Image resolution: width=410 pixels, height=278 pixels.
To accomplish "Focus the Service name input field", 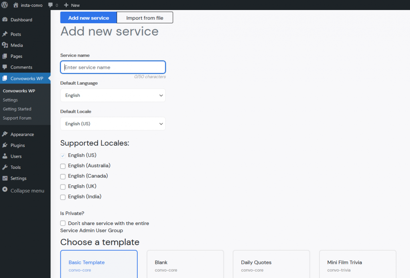I will (113, 67).
